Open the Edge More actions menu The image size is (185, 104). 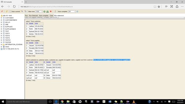182,7
